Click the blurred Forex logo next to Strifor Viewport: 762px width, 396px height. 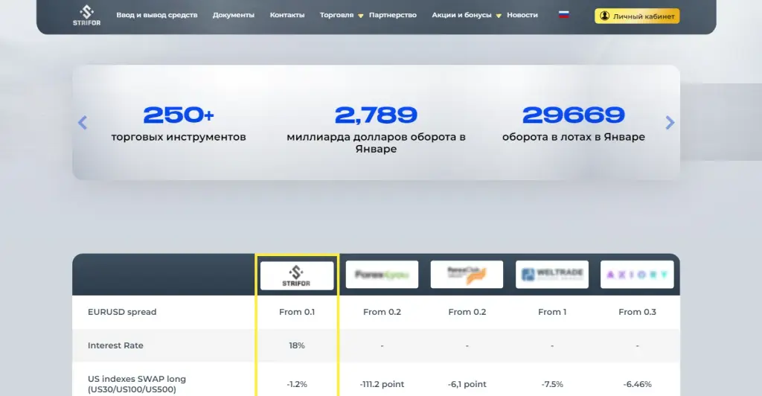tap(382, 275)
